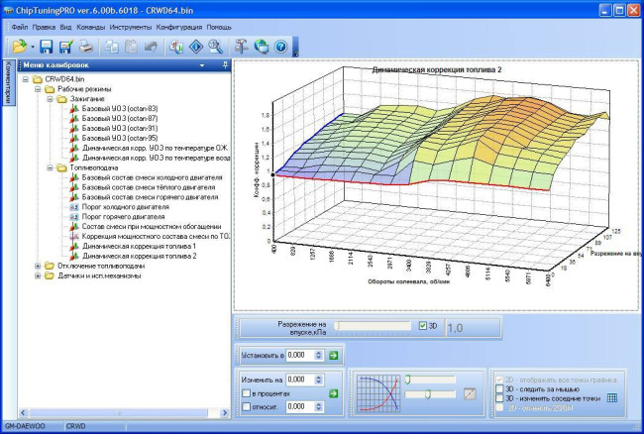Click the Разрежение на впуске slider
This screenshot has width=644, height=434.
coord(373,326)
